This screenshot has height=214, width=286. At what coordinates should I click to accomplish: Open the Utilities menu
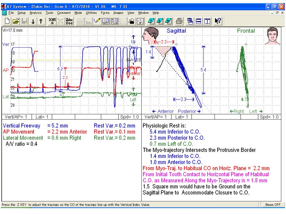point(91,13)
